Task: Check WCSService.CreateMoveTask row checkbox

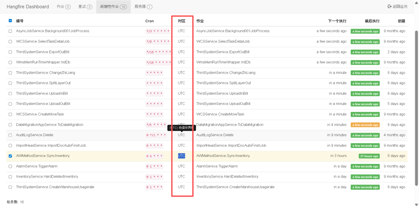Action: (x=10, y=114)
